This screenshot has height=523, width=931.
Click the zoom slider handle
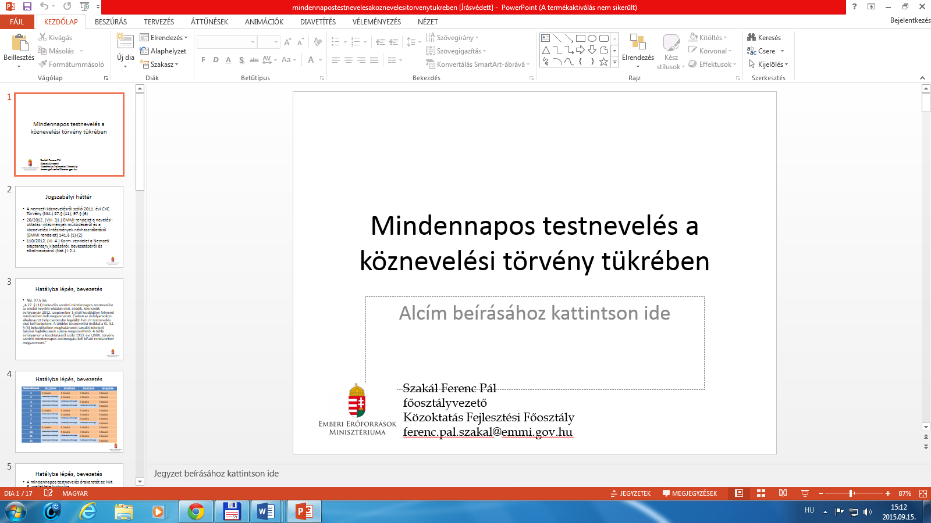[x=851, y=493]
